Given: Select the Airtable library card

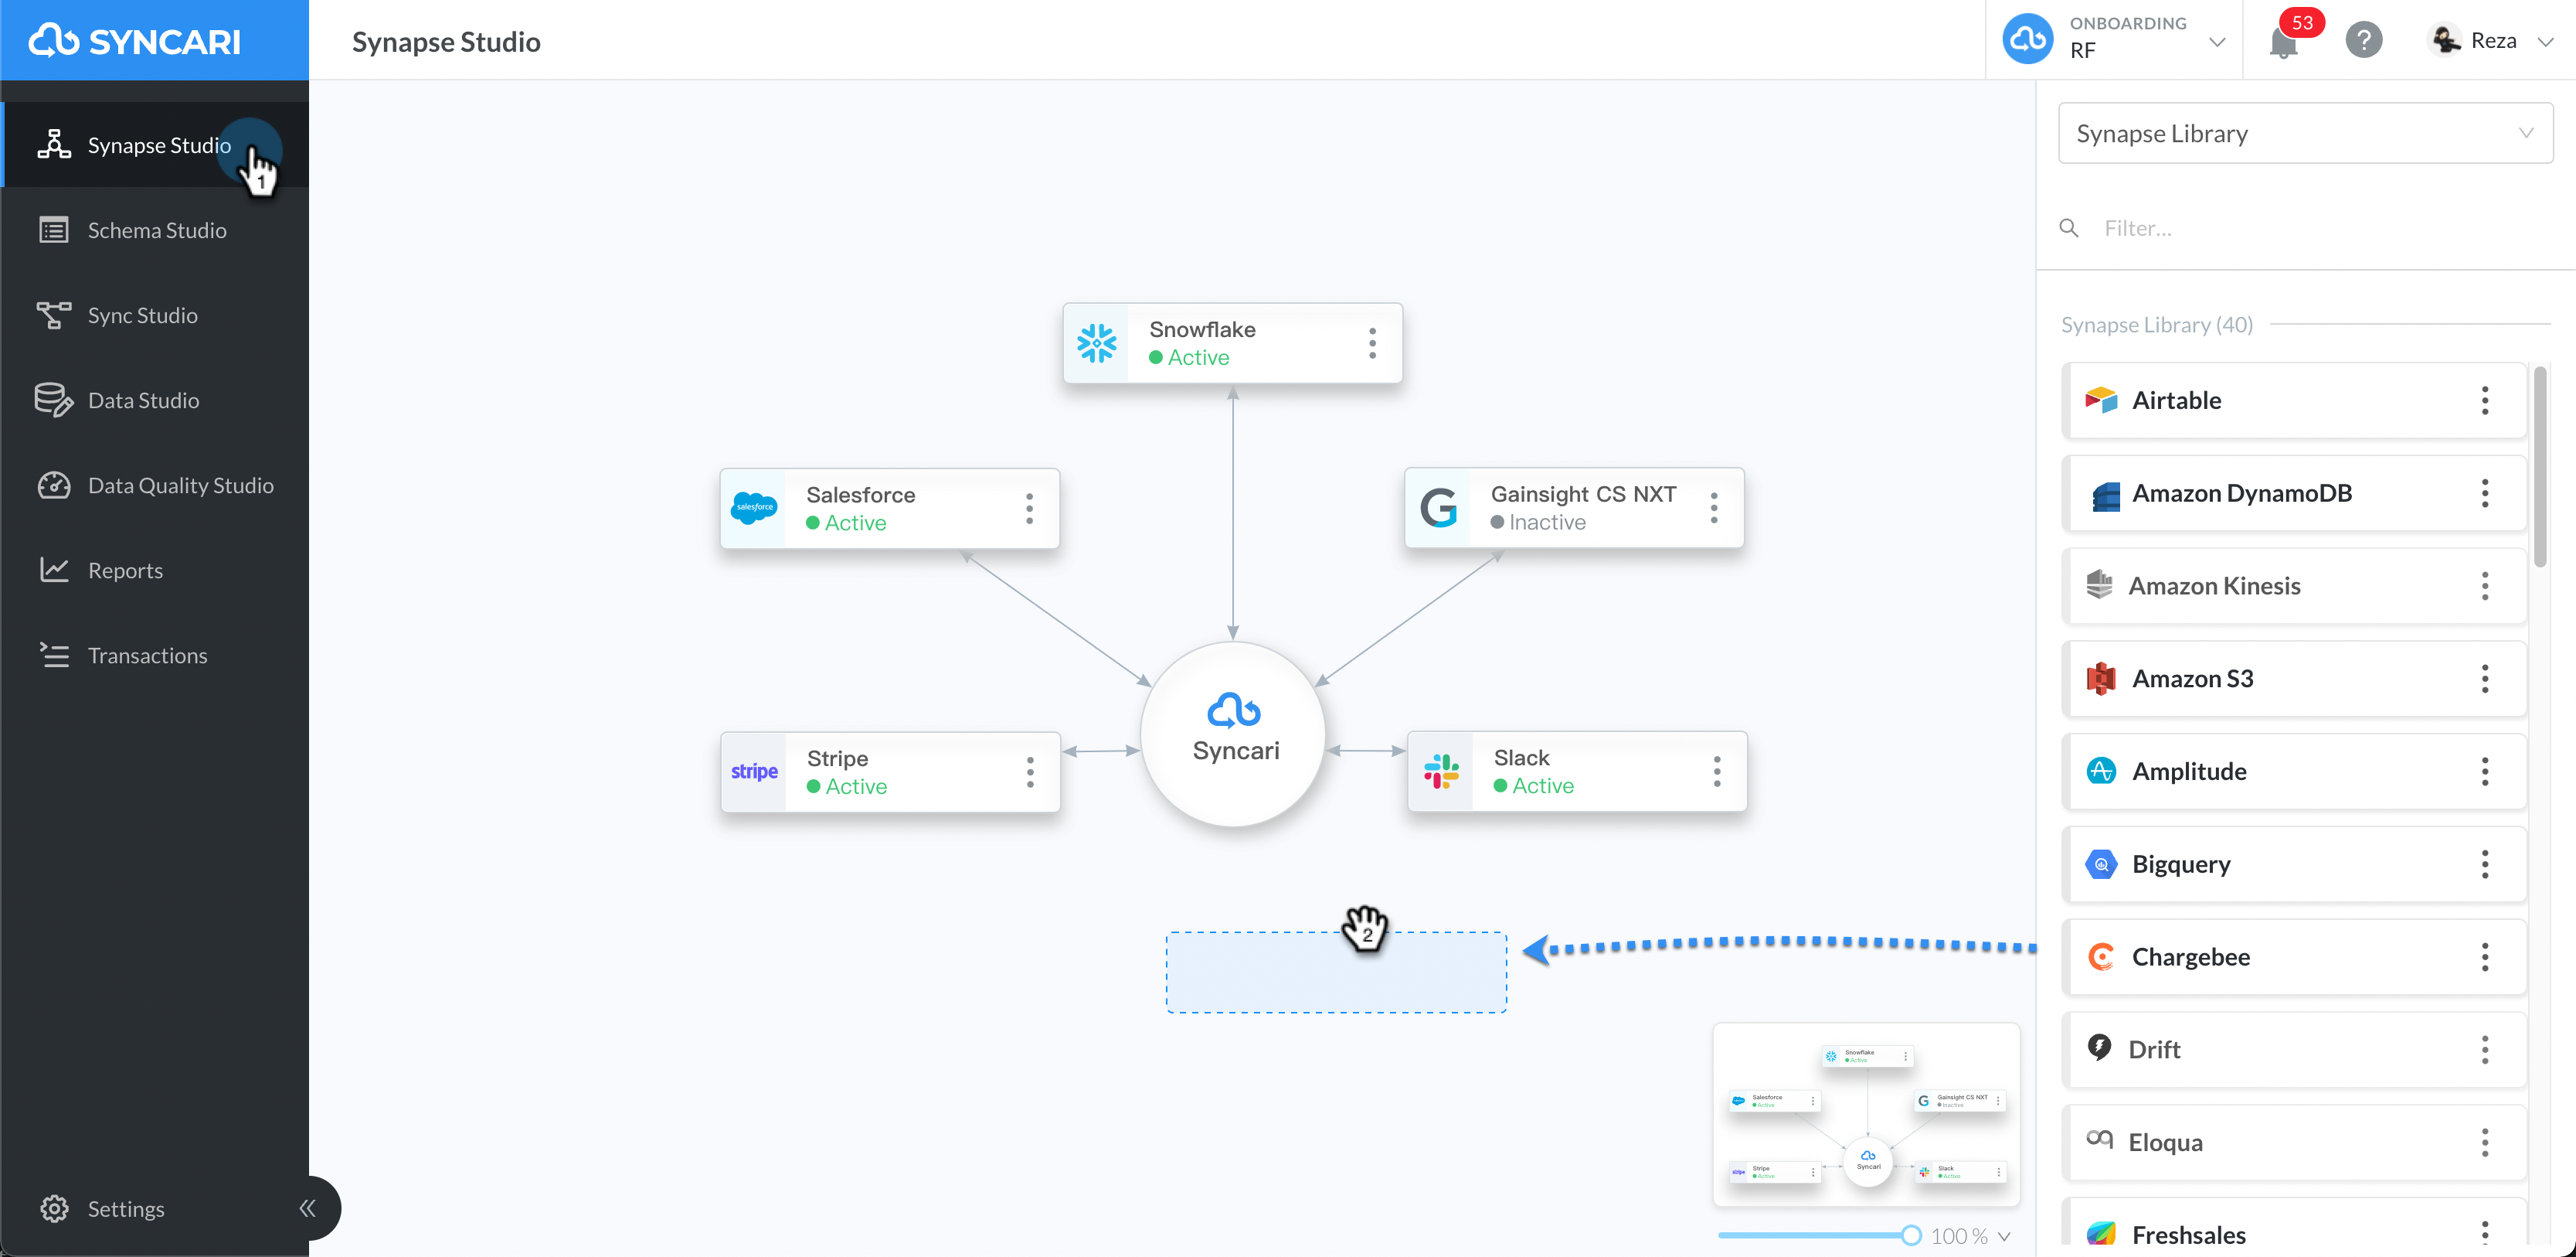Looking at the screenshot, I should click(2294, 400).
